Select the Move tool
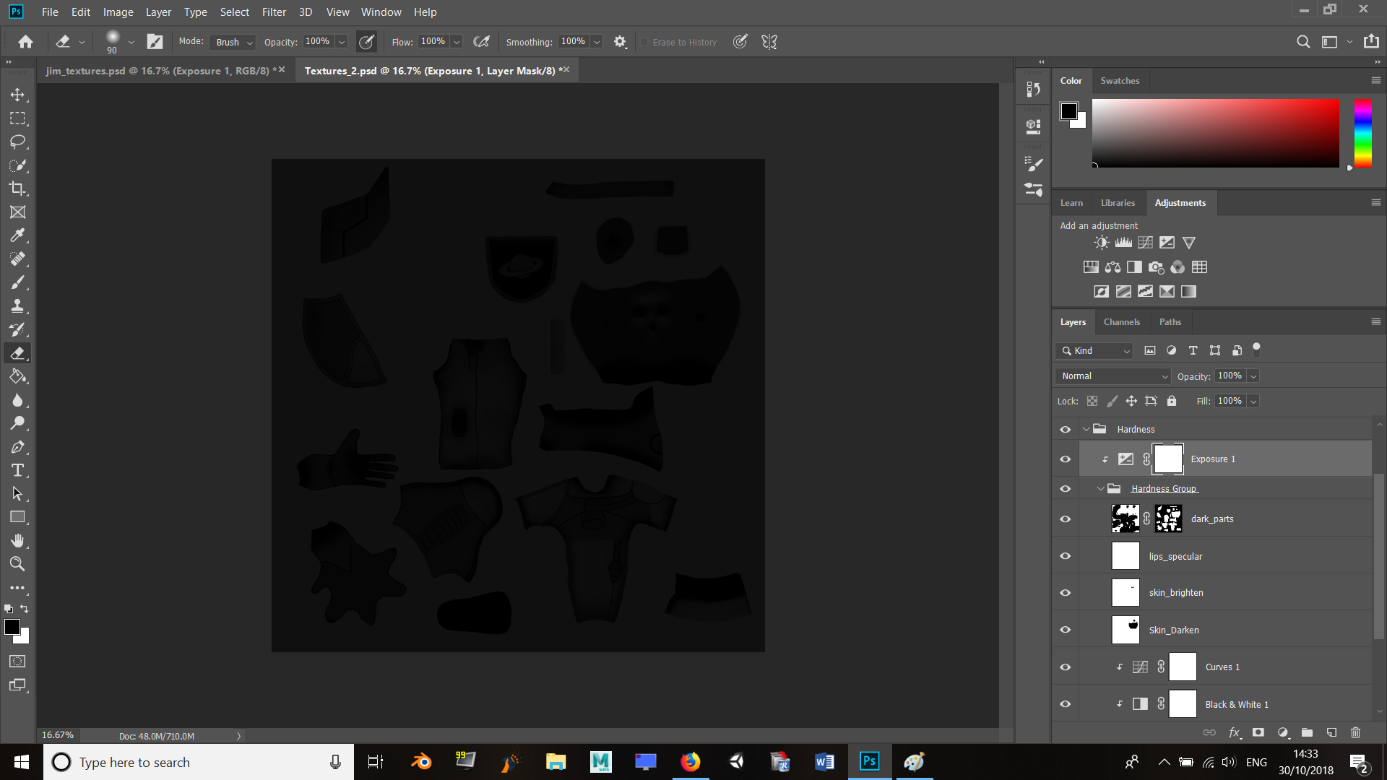1387x780 pixels. pyautogui.click(x=18, y=94)
